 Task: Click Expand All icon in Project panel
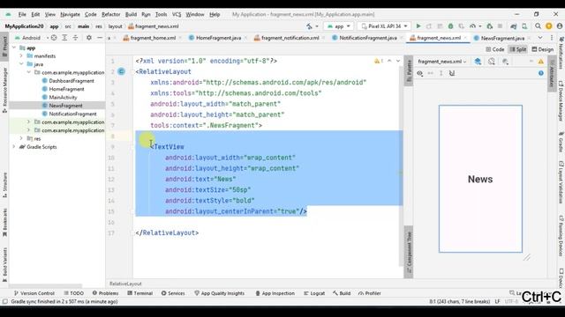[x=64, y=38]
